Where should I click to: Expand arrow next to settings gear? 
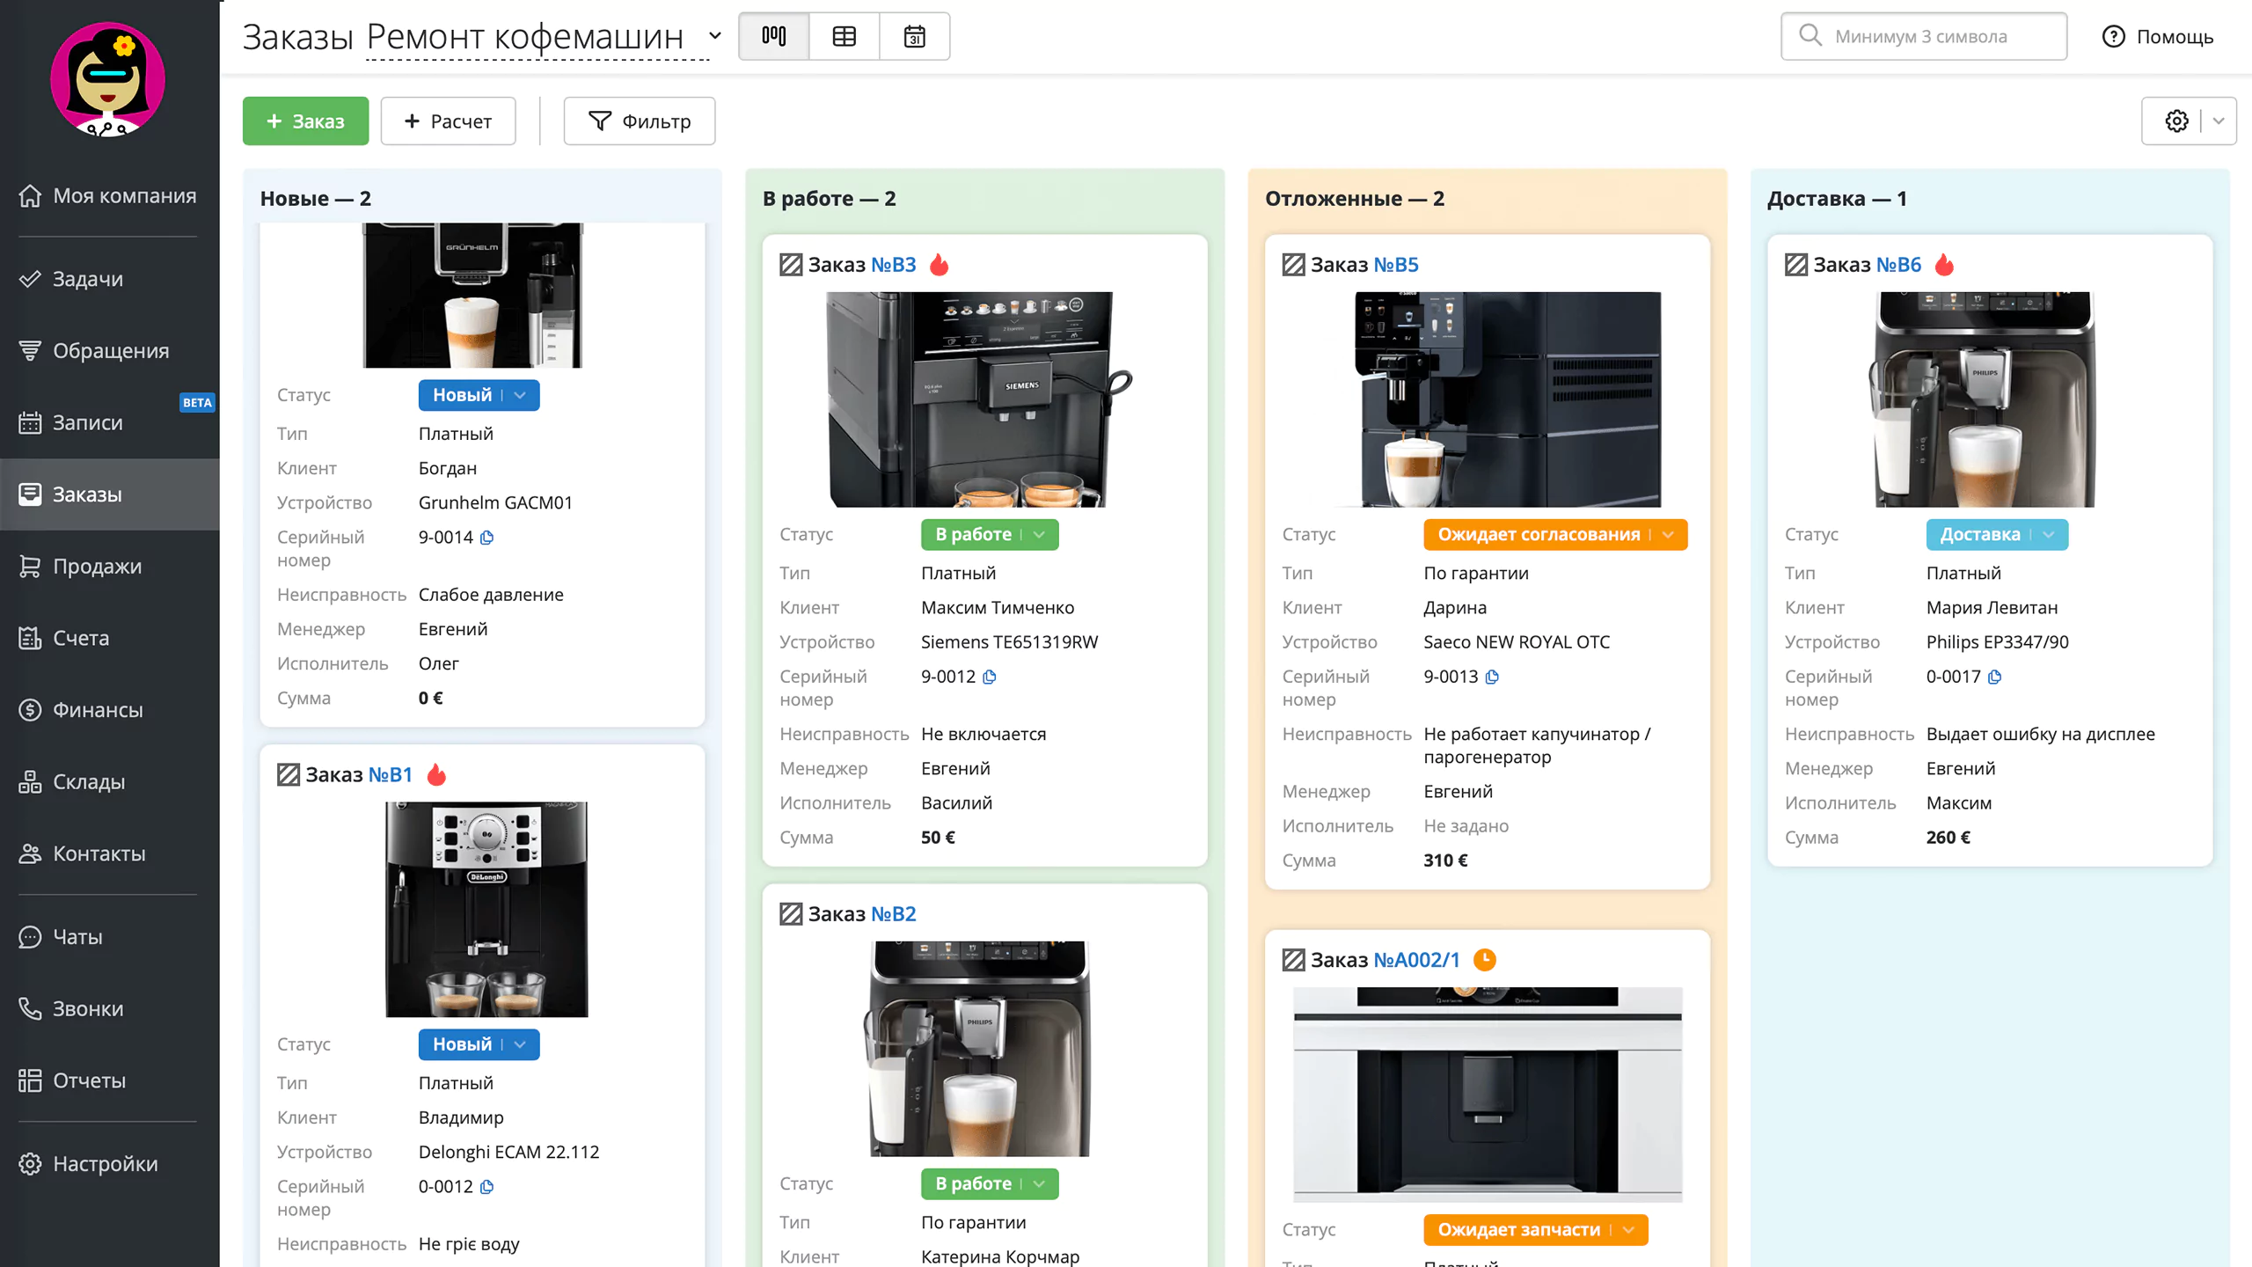pos(2219,121)
